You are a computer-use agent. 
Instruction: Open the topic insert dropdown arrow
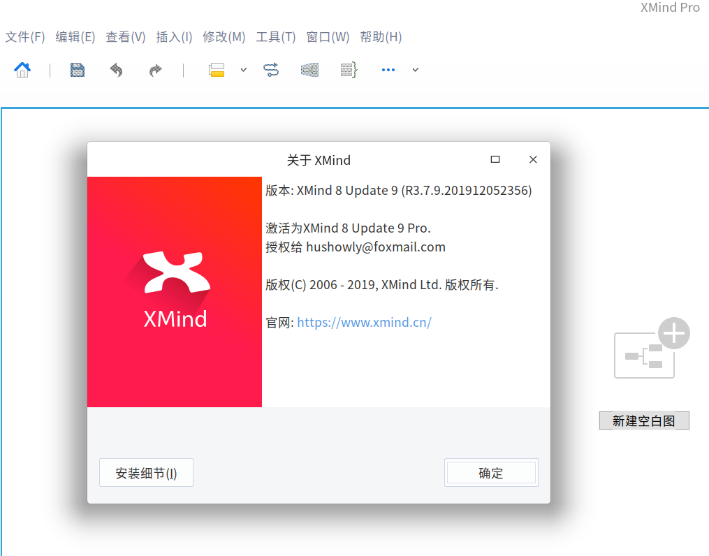pyautogui.click(x=244, y=70)
